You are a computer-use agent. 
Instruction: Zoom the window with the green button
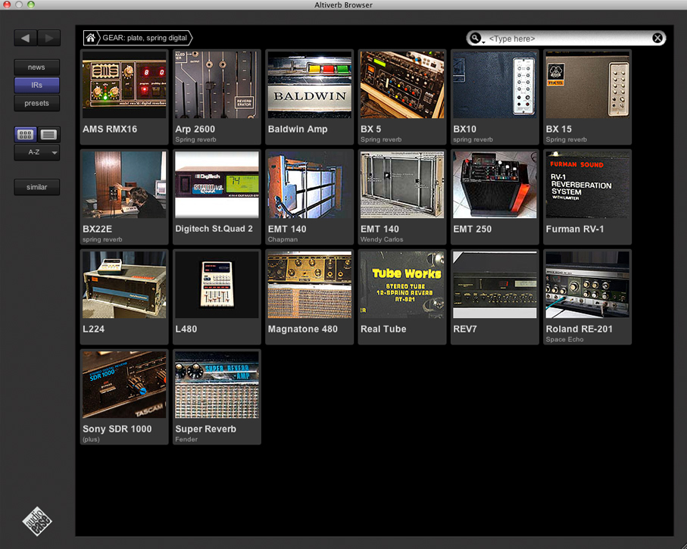(x=30, y=5)
